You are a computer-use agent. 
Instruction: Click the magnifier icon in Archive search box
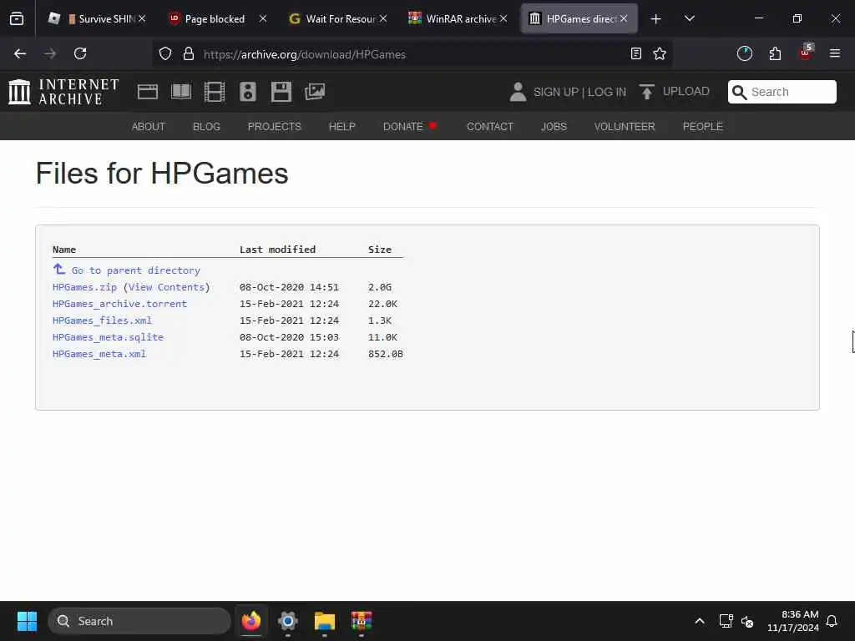click(740, 92)
